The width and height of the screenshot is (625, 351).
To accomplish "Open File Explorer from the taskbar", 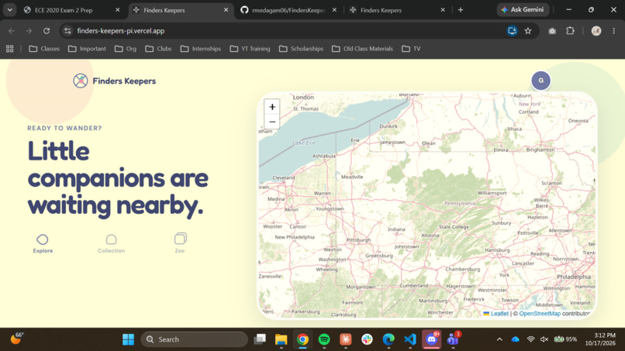I will click(281, 339).
